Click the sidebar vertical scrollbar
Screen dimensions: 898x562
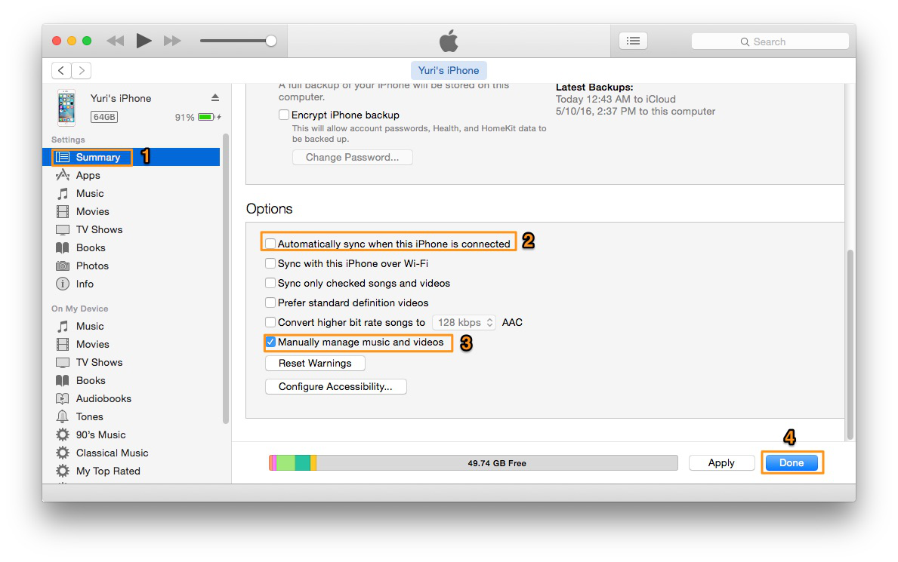point(226,278)
